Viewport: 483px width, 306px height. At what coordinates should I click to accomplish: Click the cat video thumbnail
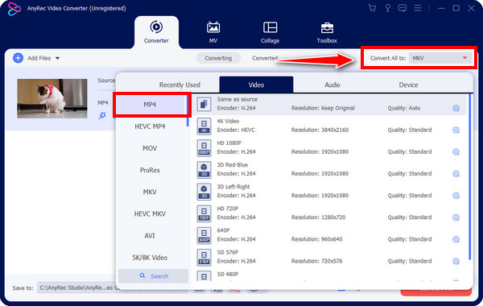(x=52, y=98)
